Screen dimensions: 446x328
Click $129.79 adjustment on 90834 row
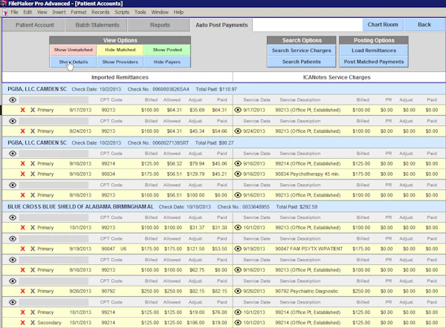coord(195,174)
